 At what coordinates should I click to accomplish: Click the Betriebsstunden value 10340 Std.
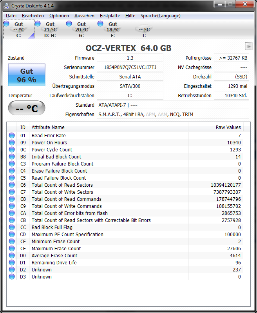[232, 95]
